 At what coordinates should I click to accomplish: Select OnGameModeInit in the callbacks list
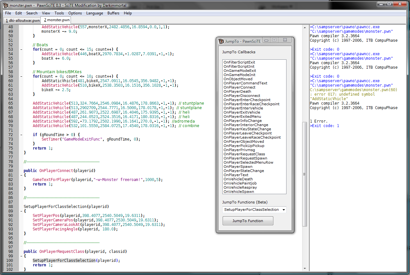(239, 75)
